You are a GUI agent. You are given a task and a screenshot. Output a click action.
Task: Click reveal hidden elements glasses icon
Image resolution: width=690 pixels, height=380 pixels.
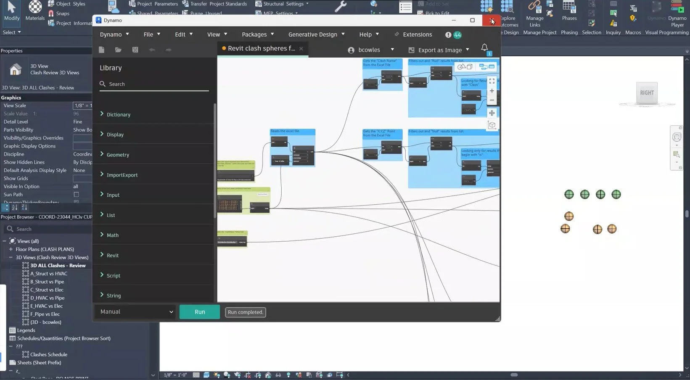[278, 375]
